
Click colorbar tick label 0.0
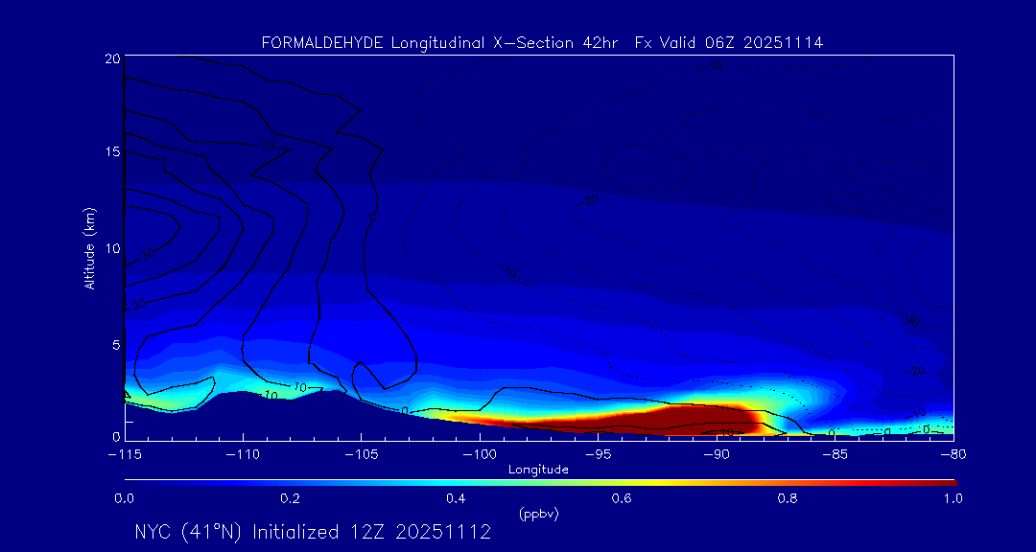[125, 498]
